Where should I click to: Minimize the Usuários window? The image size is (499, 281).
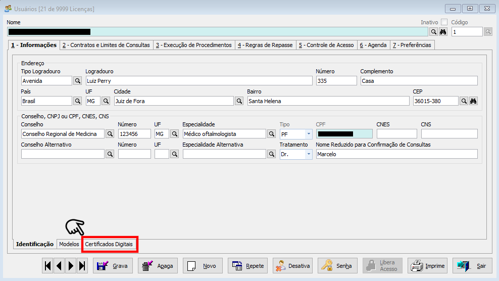click(x=453, y=9)
